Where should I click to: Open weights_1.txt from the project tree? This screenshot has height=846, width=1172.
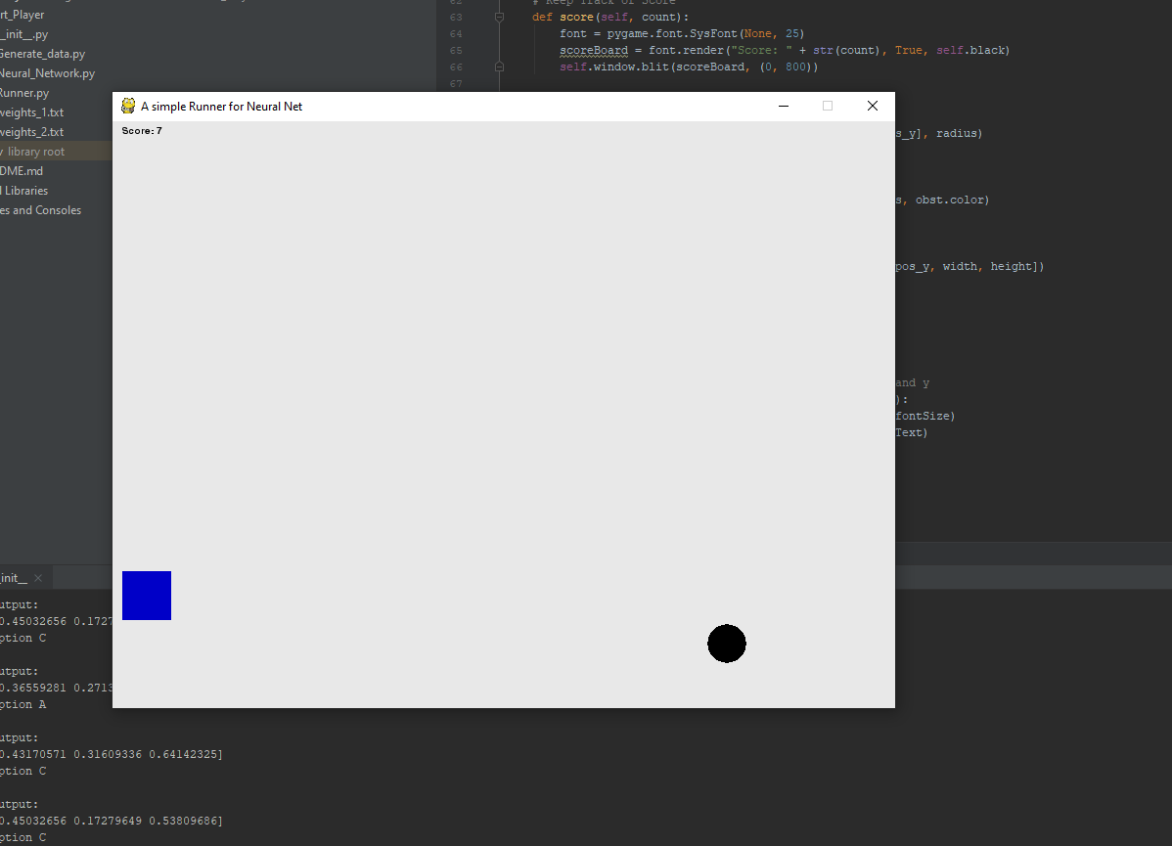pyautogui.click(x=32, y=112)
